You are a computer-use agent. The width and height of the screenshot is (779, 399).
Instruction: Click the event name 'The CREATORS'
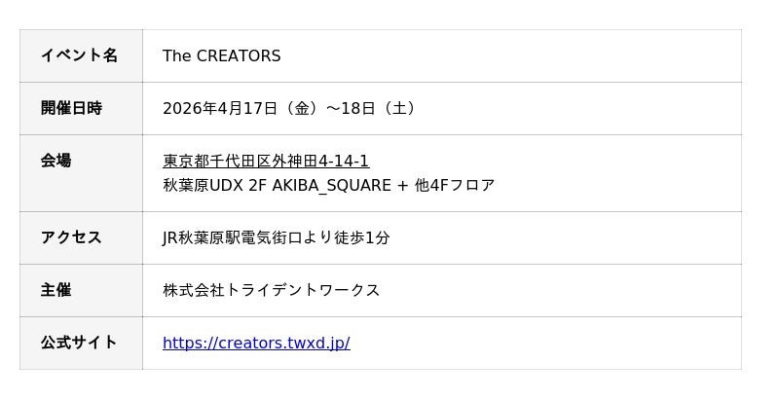(221, 56)
